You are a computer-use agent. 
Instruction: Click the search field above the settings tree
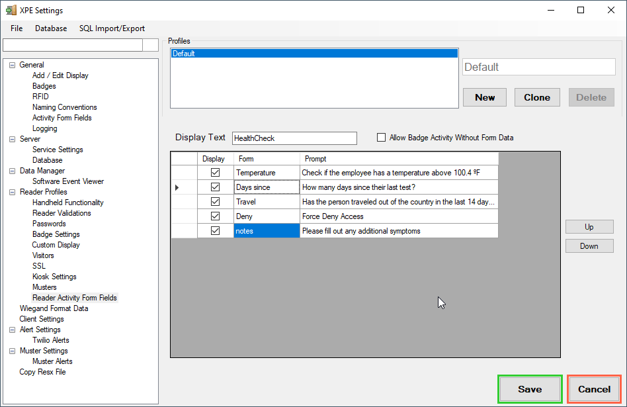[73, 45]
